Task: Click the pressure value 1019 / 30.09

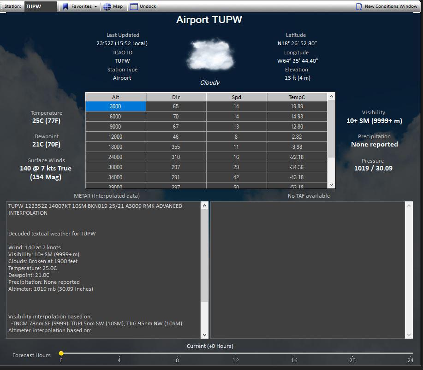Action: pyautogui.click(x=373, y=168)
